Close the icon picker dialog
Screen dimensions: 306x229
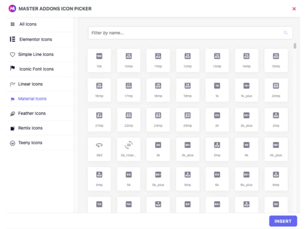pos(294,9)
